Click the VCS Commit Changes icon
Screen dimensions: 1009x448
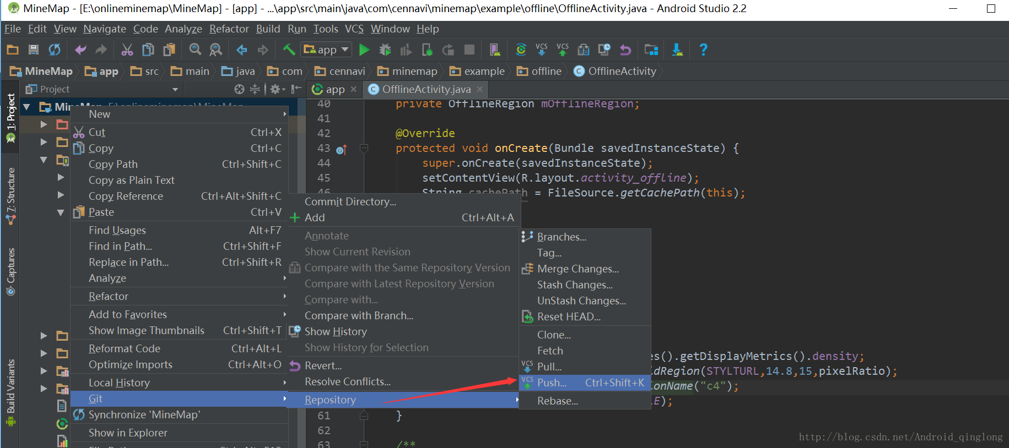(x=563, y=50)
